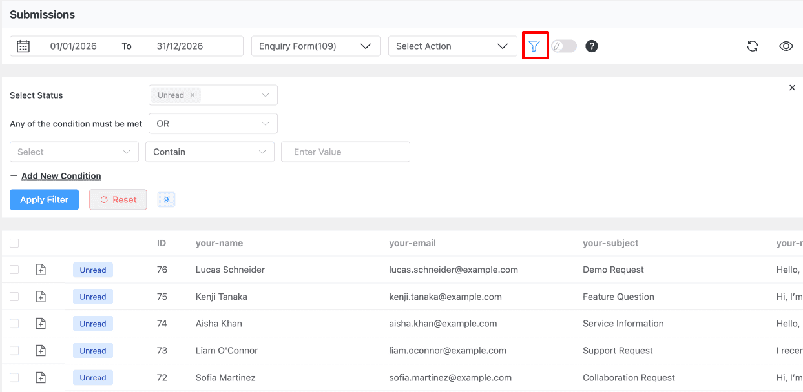Tick checkbox for submission ID 76

(14, 270)
